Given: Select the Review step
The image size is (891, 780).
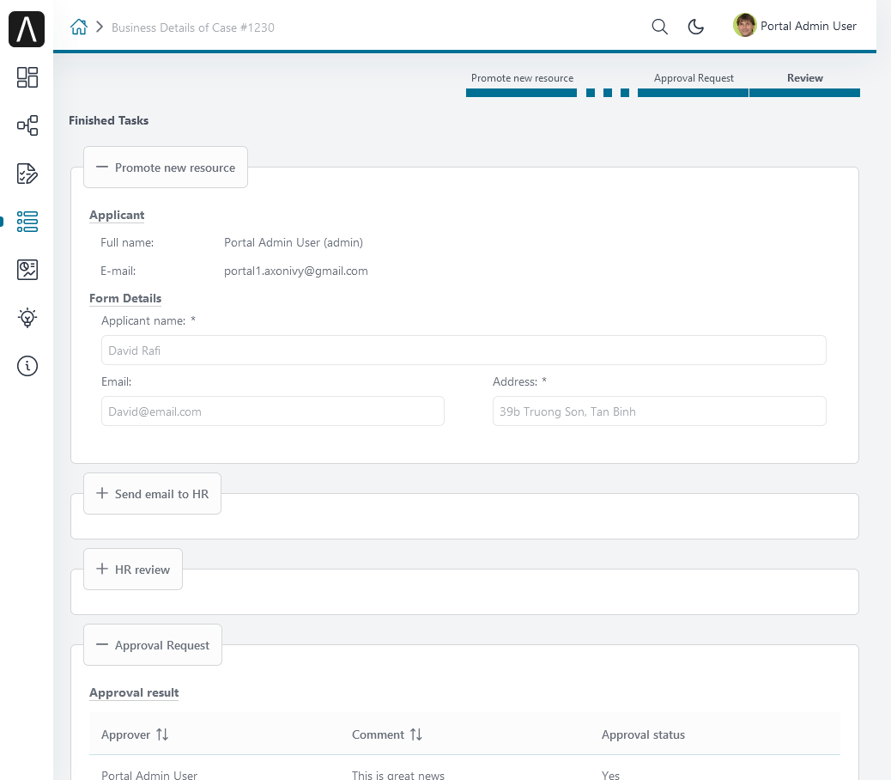Looking at the screenshot, I should pos(804,84).
